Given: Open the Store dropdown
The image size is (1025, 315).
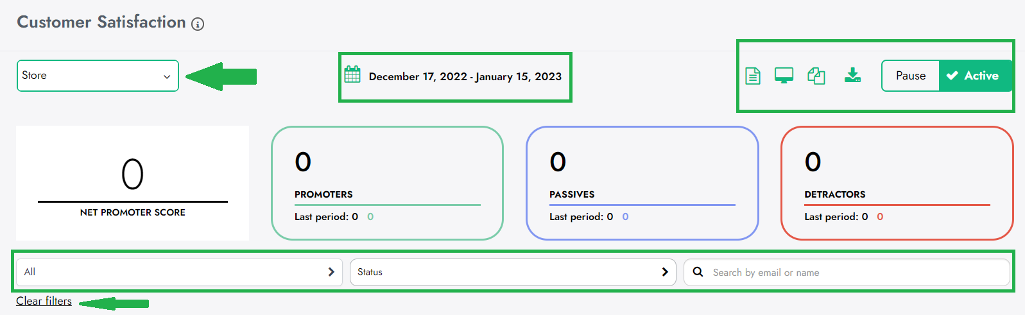Looking at the screenshot, I should pos(98,76).
